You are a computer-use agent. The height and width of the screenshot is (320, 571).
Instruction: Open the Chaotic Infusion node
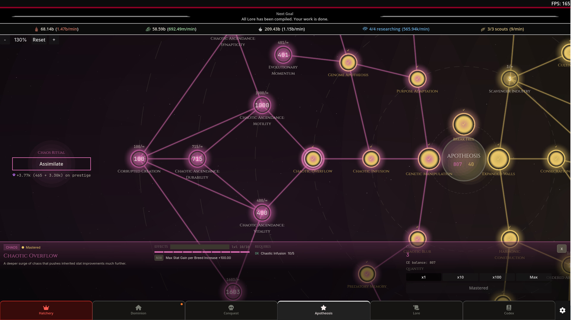(x=371, y=159)
